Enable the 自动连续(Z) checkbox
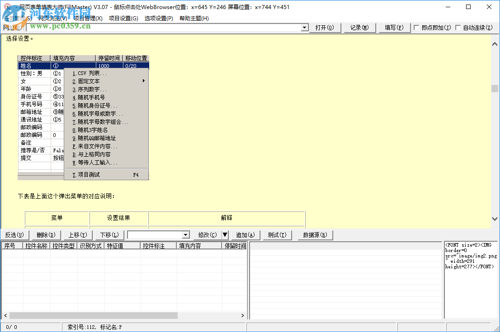The width and height of the screenshot is (500, 332). tap(458, 27)
